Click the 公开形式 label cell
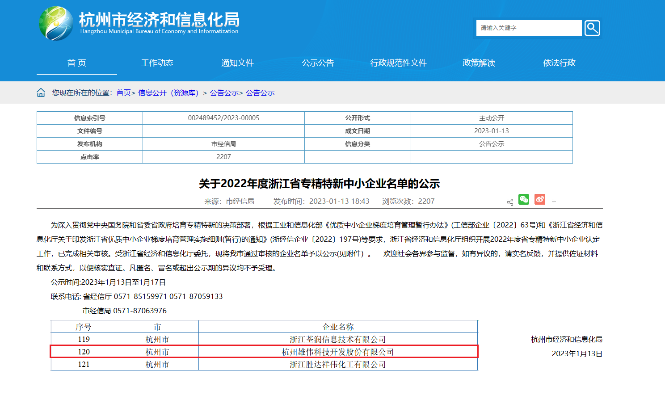 pos(358,118)
